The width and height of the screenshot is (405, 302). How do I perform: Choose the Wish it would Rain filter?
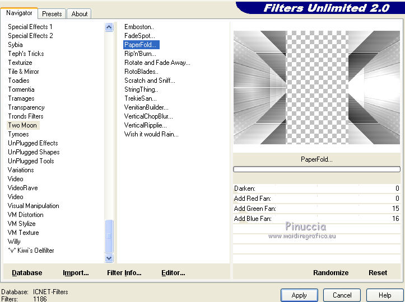pyautogui.click(x=151, y=134)
